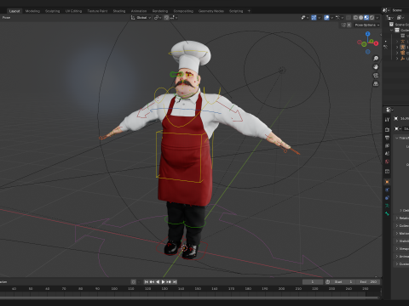This screenshot has height=306, width=409.
Task: Add a new workspace with plus button
Action: tap(249, 11)
